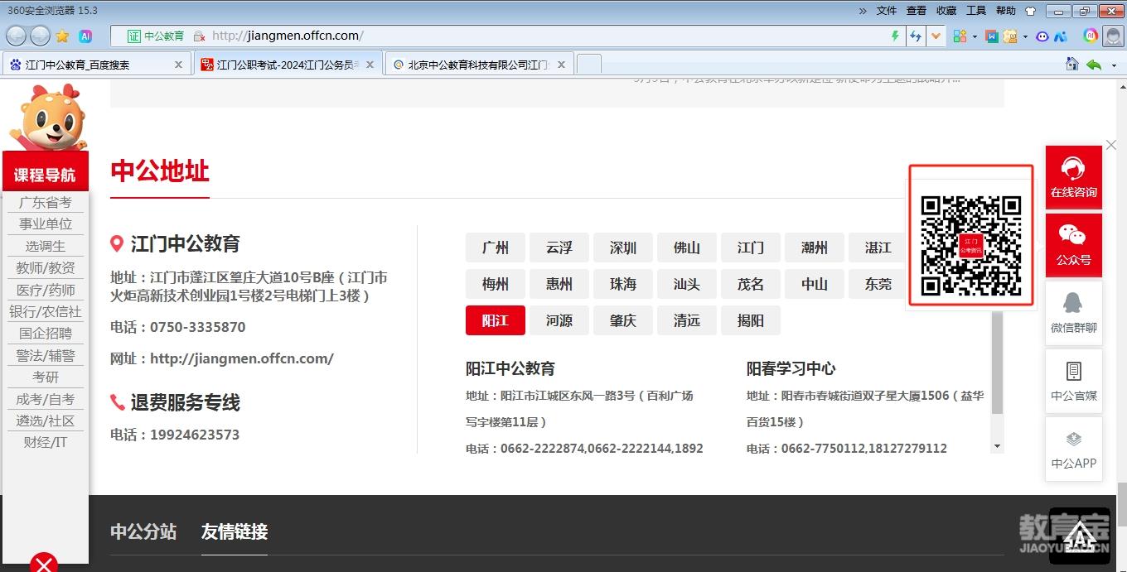The width and height of the screenshot is (1127, 572).
Task: Switch to 中公分站 footer tab
Action: pyautogui.click(x=143, y=531)
